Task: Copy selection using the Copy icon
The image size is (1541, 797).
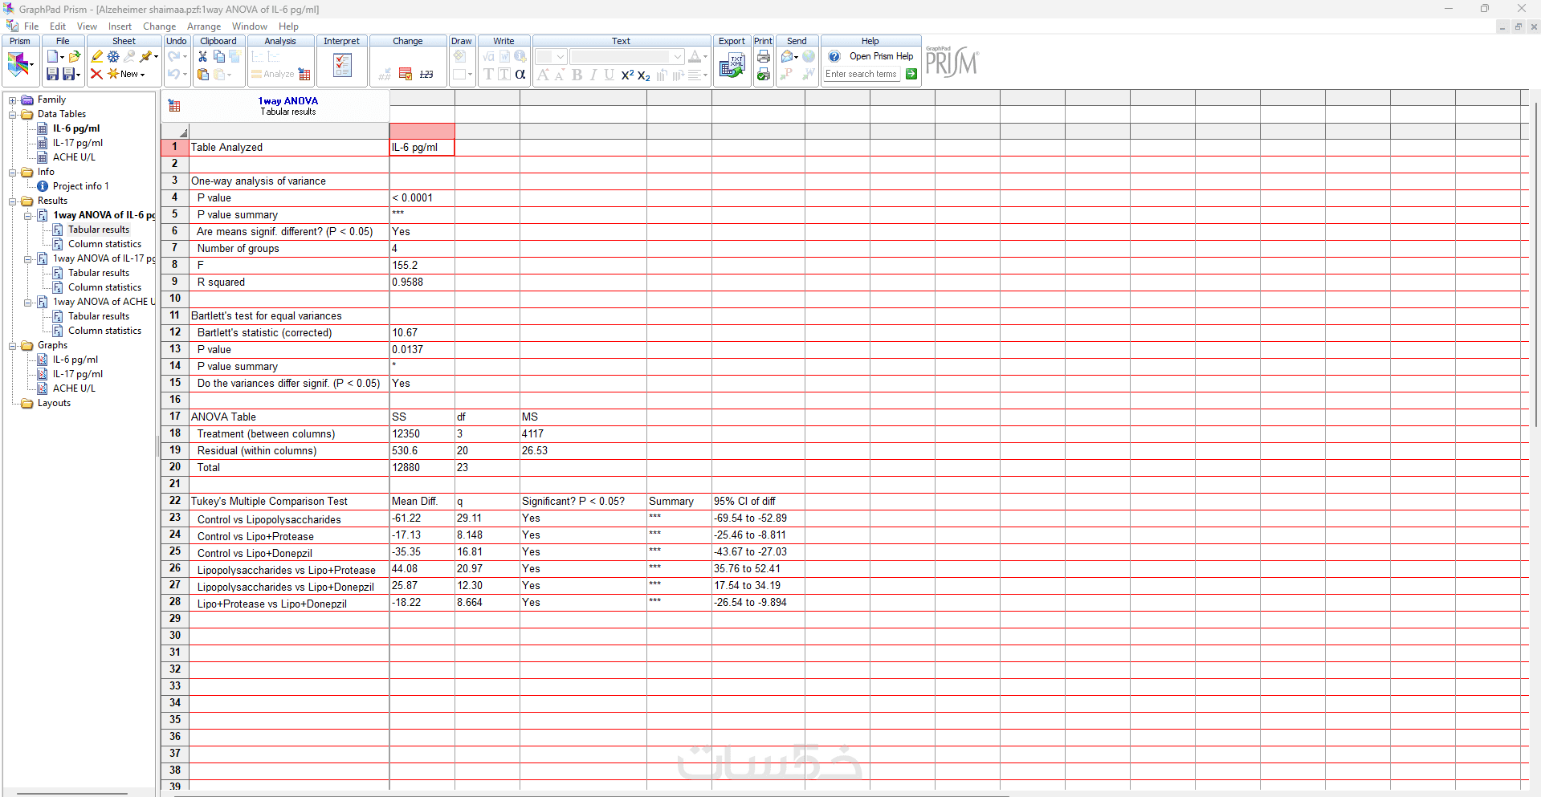Action: [x=218, y=56]
